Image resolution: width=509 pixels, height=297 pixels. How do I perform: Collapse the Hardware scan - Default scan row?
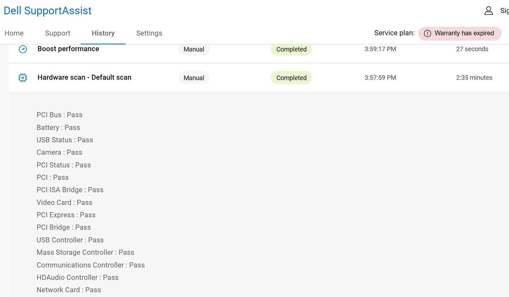(84, 78)
